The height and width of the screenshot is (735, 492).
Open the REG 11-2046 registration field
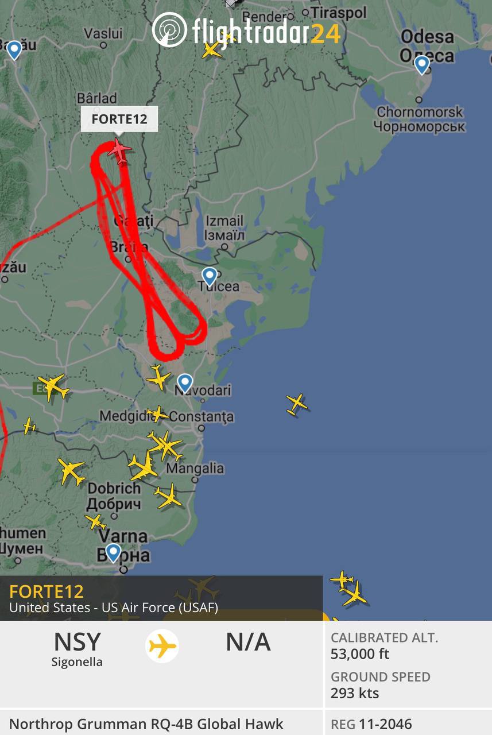408,725
